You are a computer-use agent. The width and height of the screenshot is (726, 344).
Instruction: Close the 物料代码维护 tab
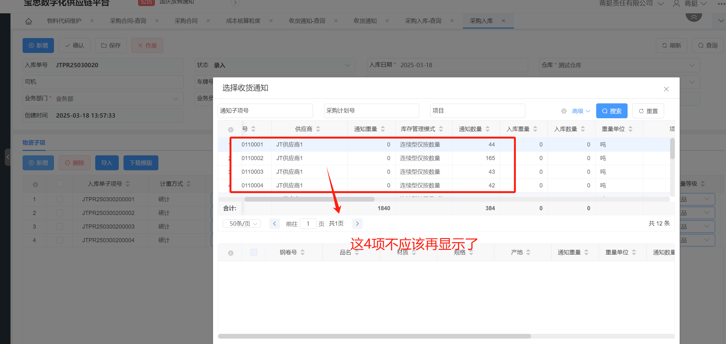click(92, 21)
